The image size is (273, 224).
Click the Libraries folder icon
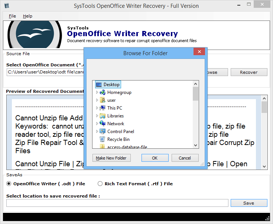103,116
